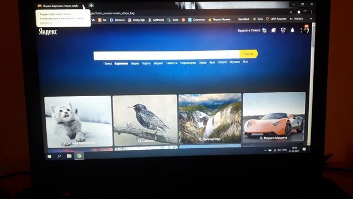Click the shield safe-search icon
This screenshot has height=199, width=353.
pyautogui.click(x=283, y=30)
